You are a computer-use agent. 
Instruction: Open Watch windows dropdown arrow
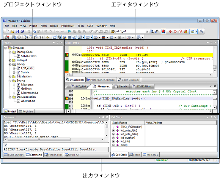coord(83,37)
